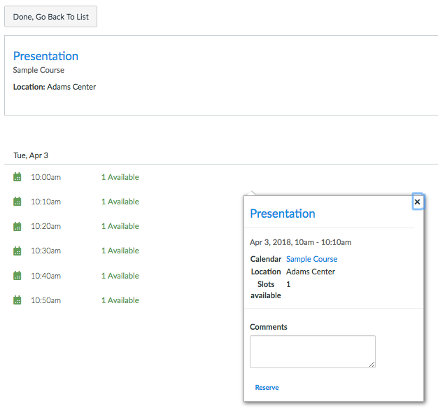Viewport: 438px width, 413px height.
Task: Click 1 Available for the 10:50am slot
Action: click(x=120, y=300)
